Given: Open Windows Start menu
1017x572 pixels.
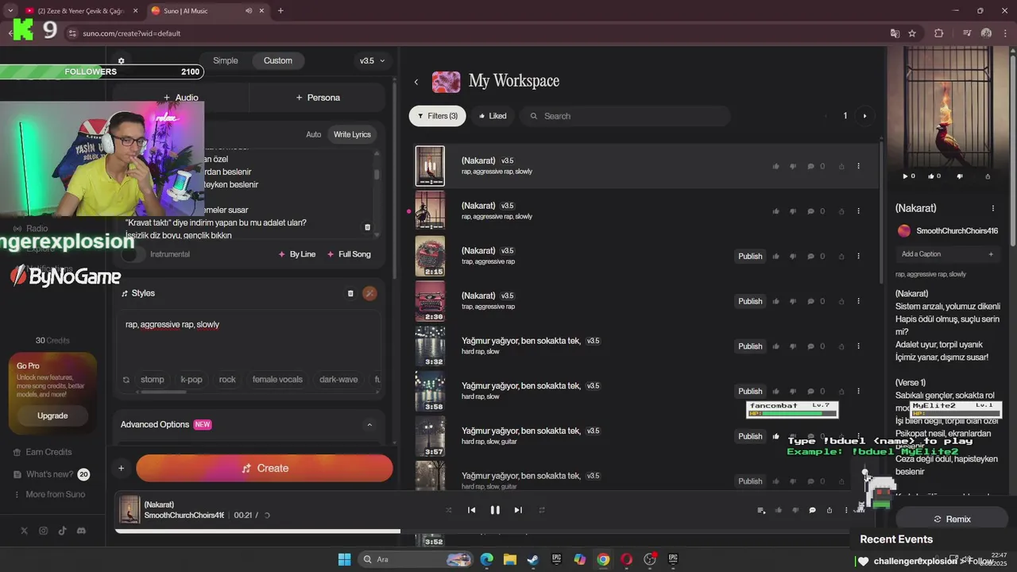Looking at the screenshot, I should click(x=344, y=559).
